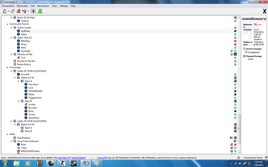Click the black star on JayBreezy row
The image size is (268, 167).
pyautogui.click(x=235, y=31)
